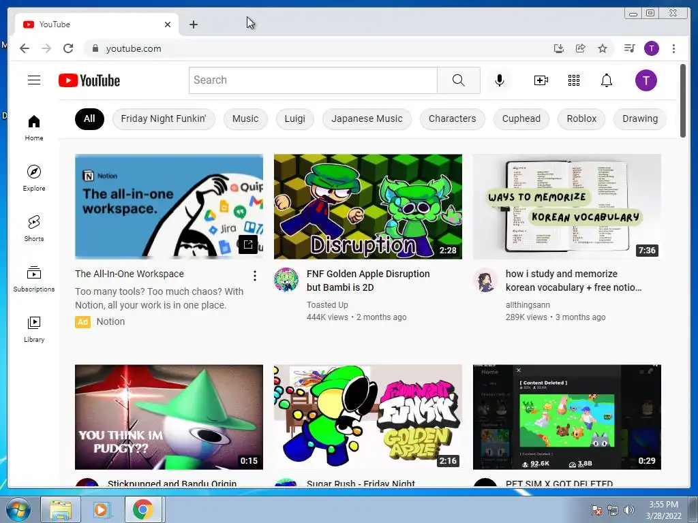
Task: Open the Create video camera icon
Action: coord(541,80)
